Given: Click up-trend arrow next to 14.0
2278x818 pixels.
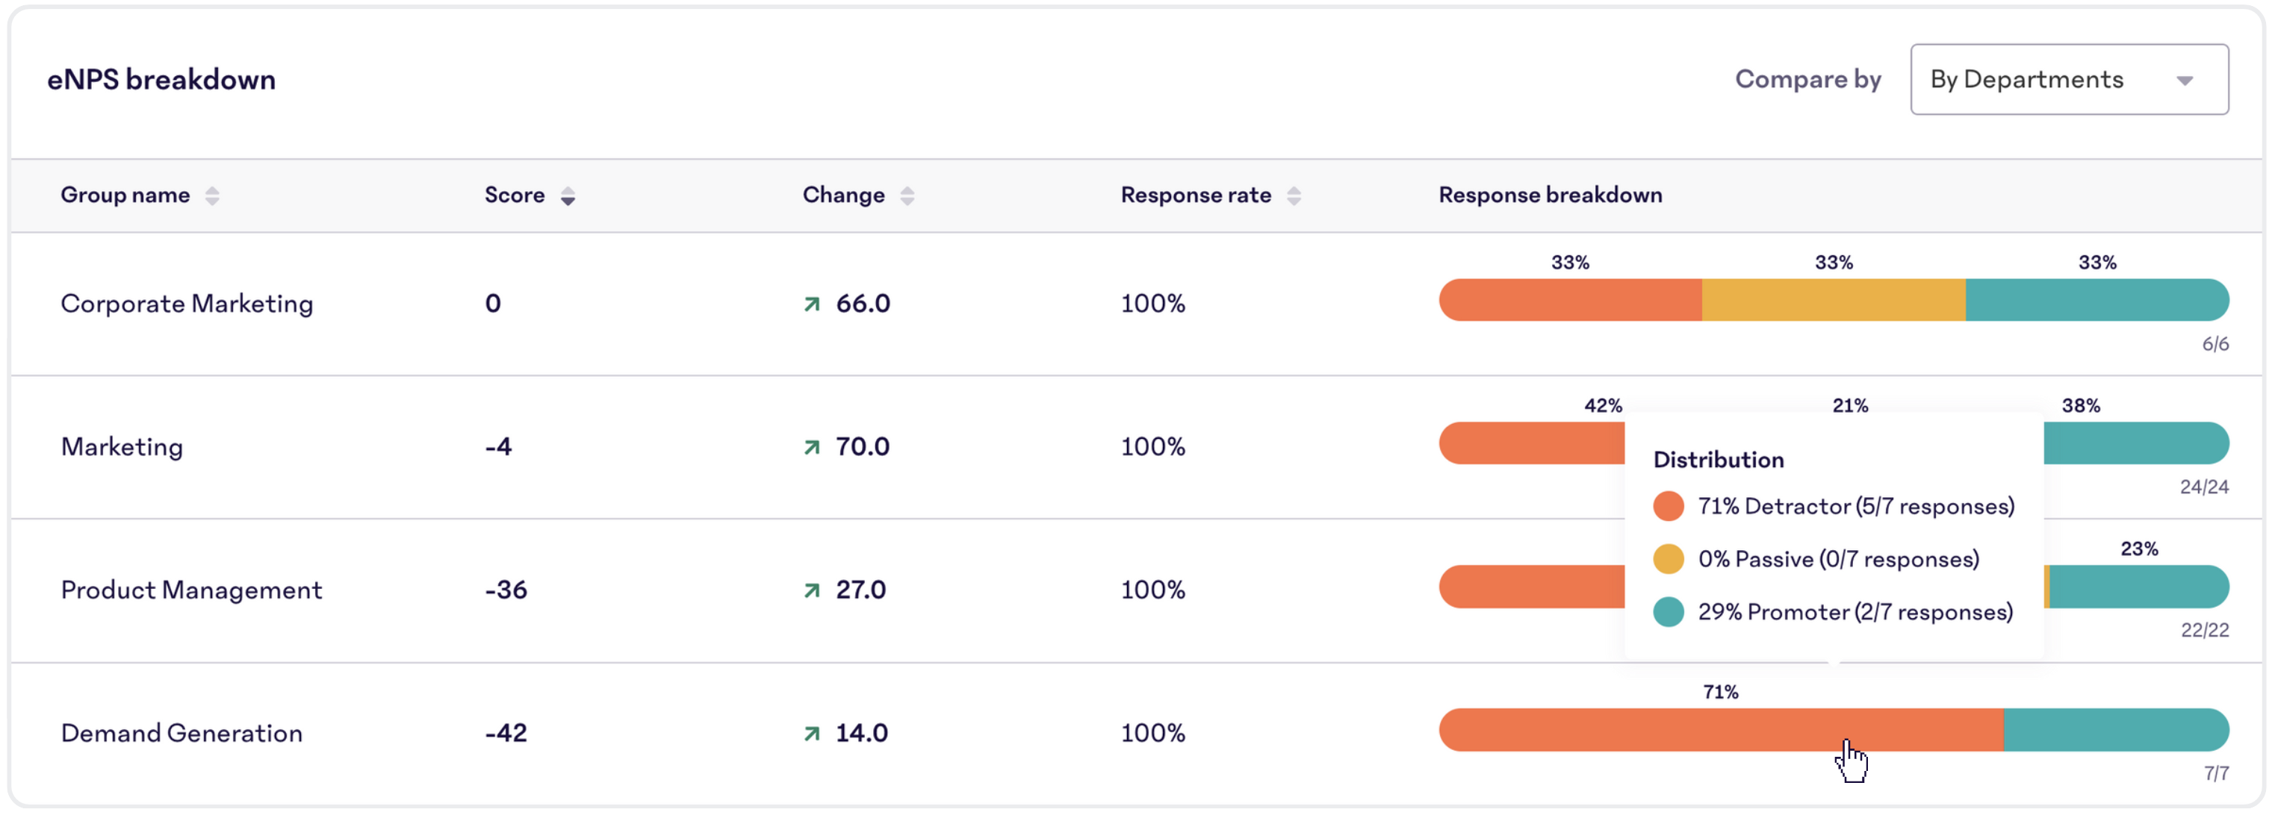Looking at the screenshot, I should [812, 734].
